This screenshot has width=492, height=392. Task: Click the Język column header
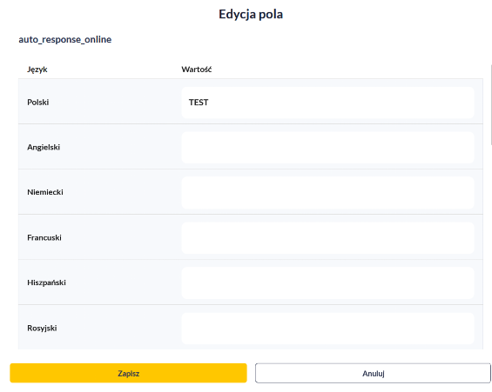pos(37,70)
